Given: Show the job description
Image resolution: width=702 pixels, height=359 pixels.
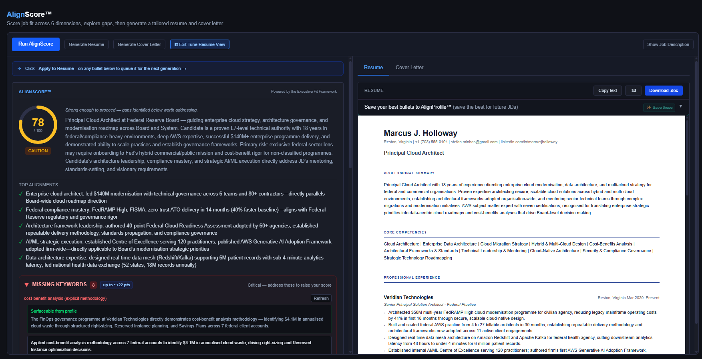Looking at the screenshot, I should [x=668, y=44].
